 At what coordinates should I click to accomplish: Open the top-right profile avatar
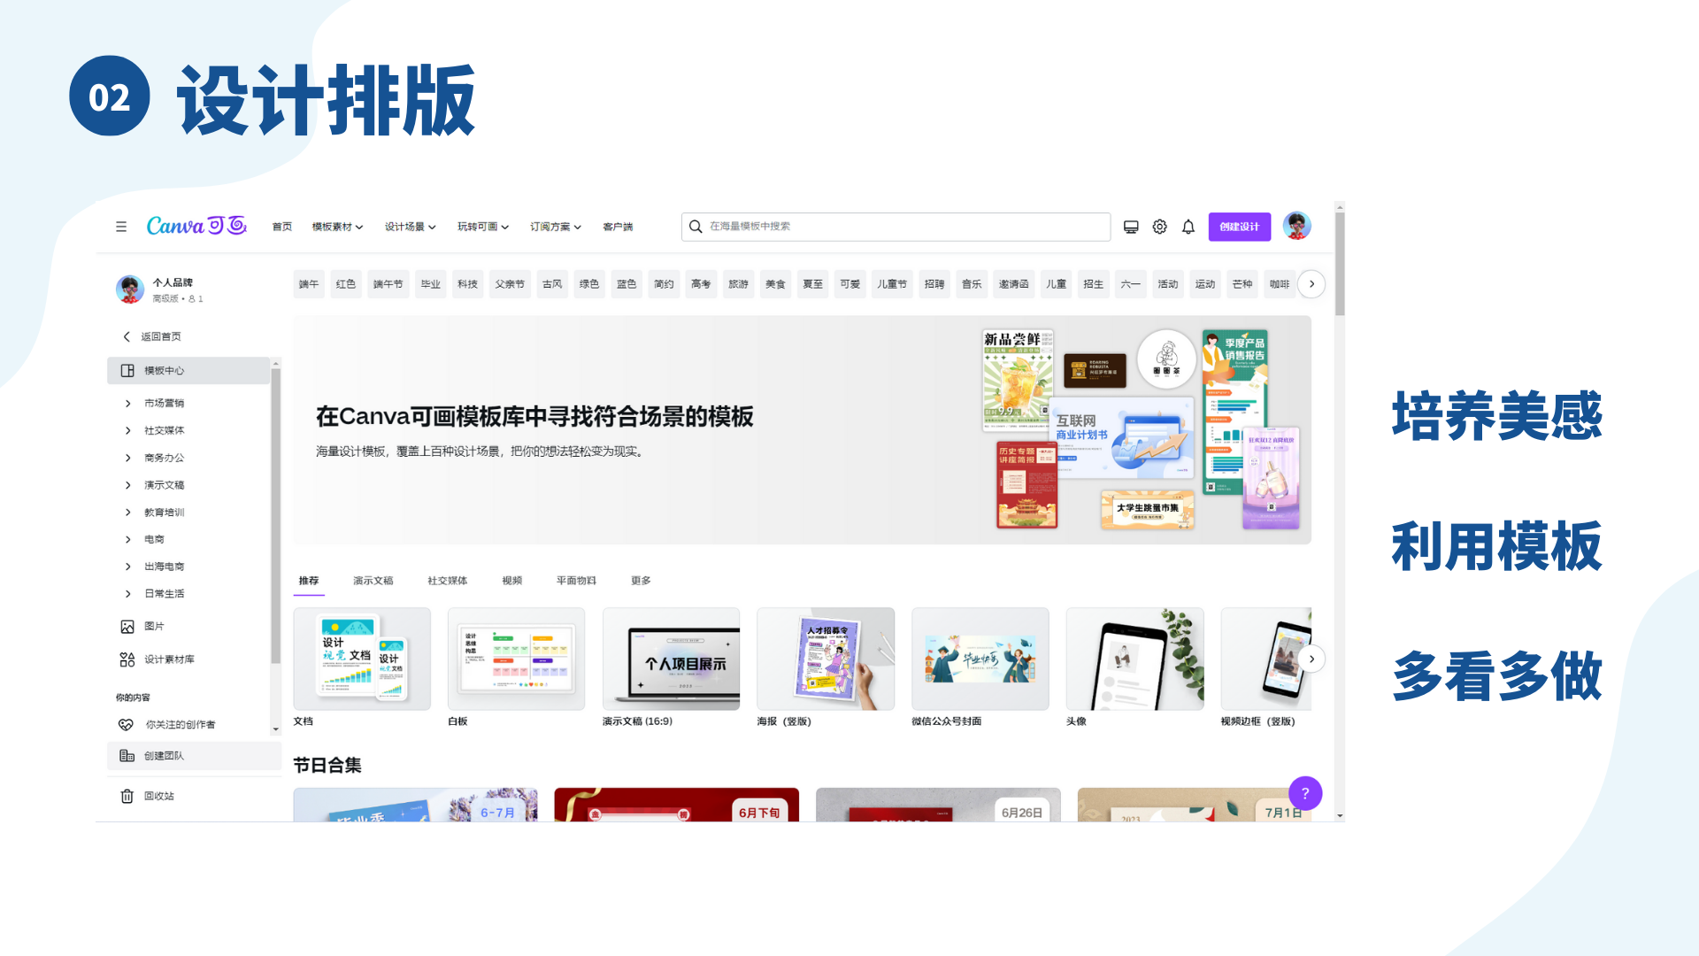1296,226
